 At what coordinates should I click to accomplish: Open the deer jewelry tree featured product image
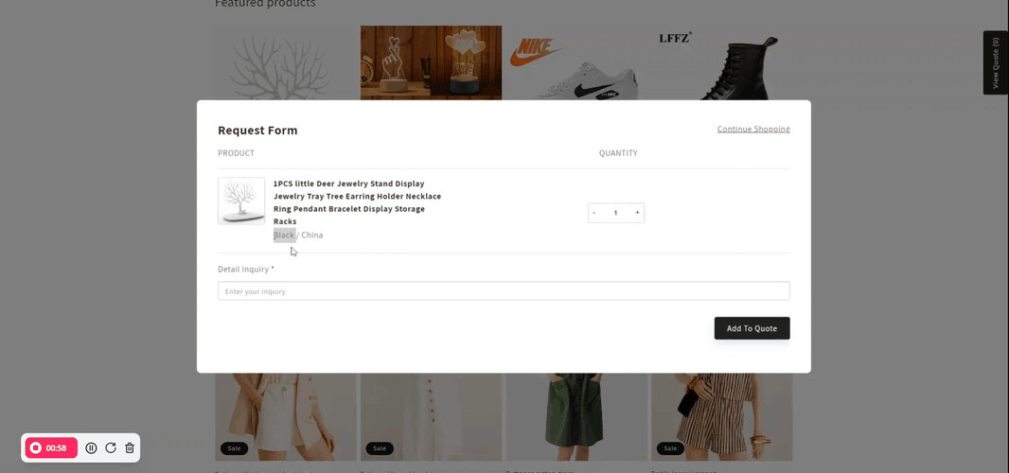286,63
